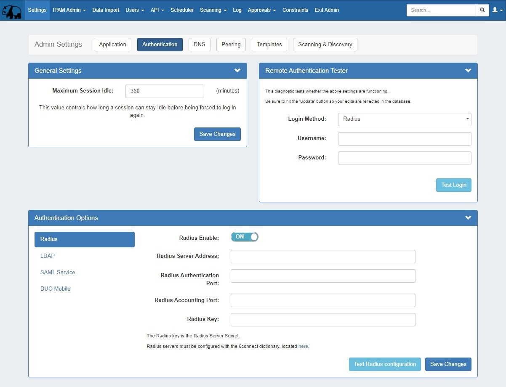The height and width of the screenshot is (387, 506).
Task: Collapse the Remote Authentication Tester chevron
Action: (x=468, y=71)
